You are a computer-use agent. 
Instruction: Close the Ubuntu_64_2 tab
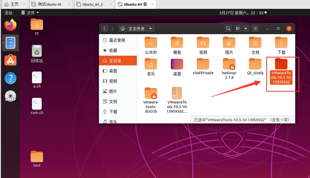pos(111,4)
